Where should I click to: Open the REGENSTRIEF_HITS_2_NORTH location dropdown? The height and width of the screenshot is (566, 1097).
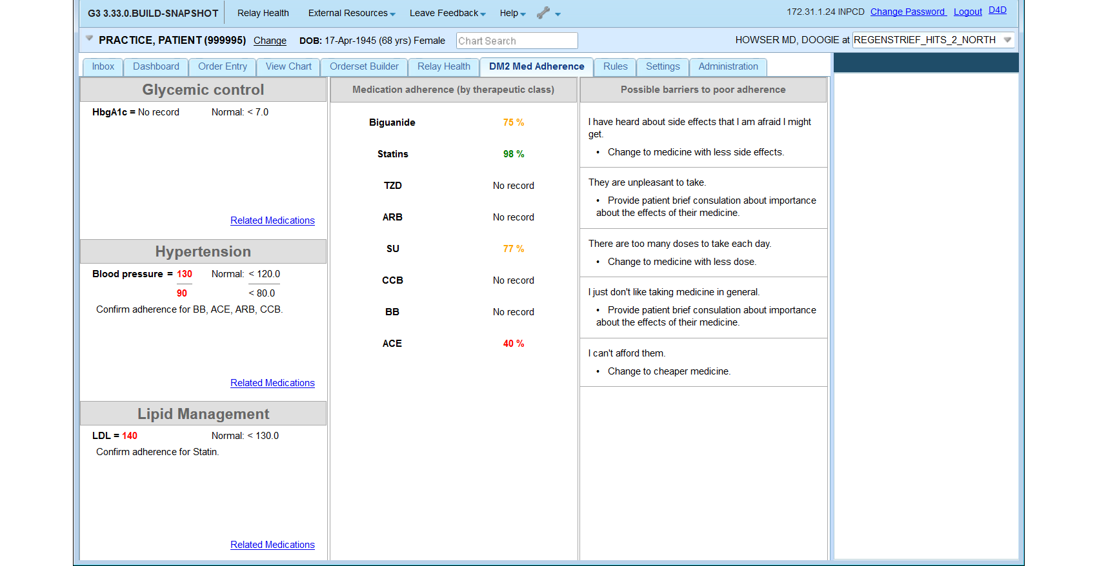(x=1007, y=40)
